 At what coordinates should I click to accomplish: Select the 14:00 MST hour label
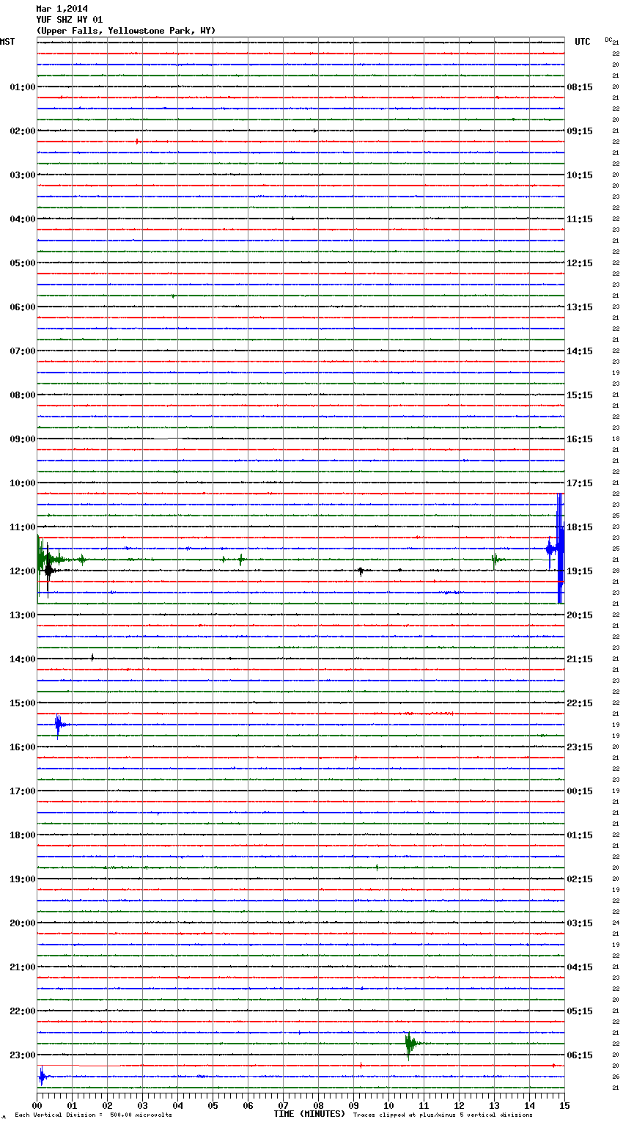pyautogui.click(x=22, y=659)
